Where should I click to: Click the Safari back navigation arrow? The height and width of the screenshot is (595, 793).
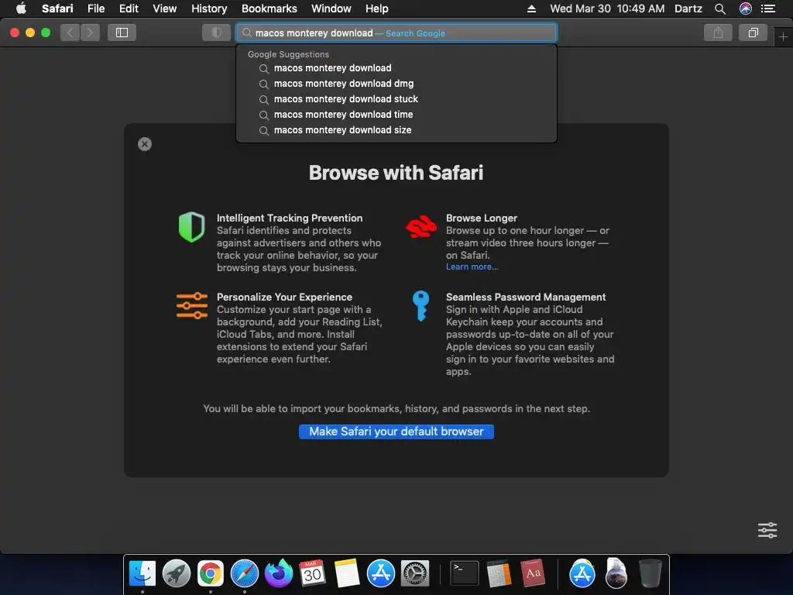pos(70,33)
